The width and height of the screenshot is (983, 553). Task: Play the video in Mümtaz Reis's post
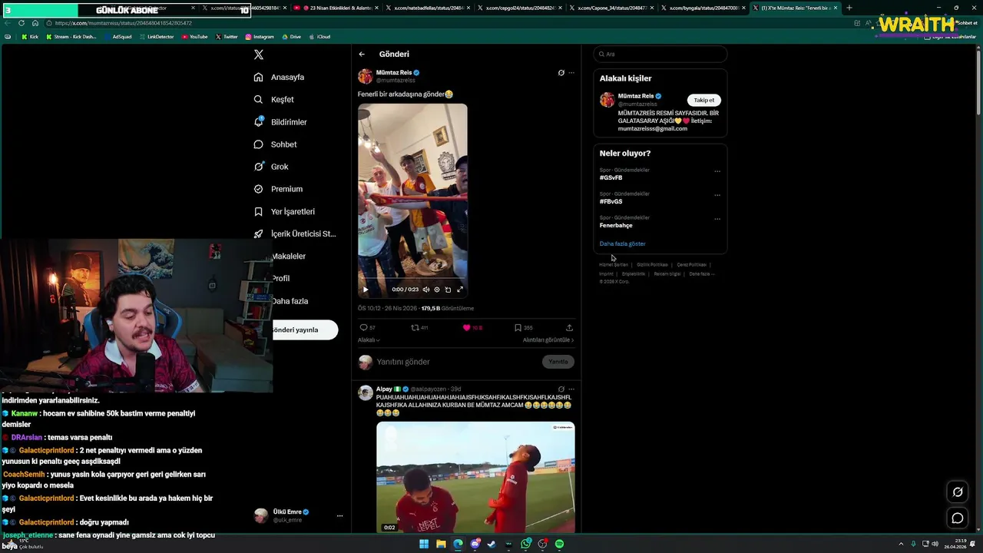[366, 290]
